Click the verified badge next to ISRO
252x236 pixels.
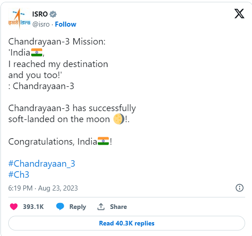(x=53, y=14)
